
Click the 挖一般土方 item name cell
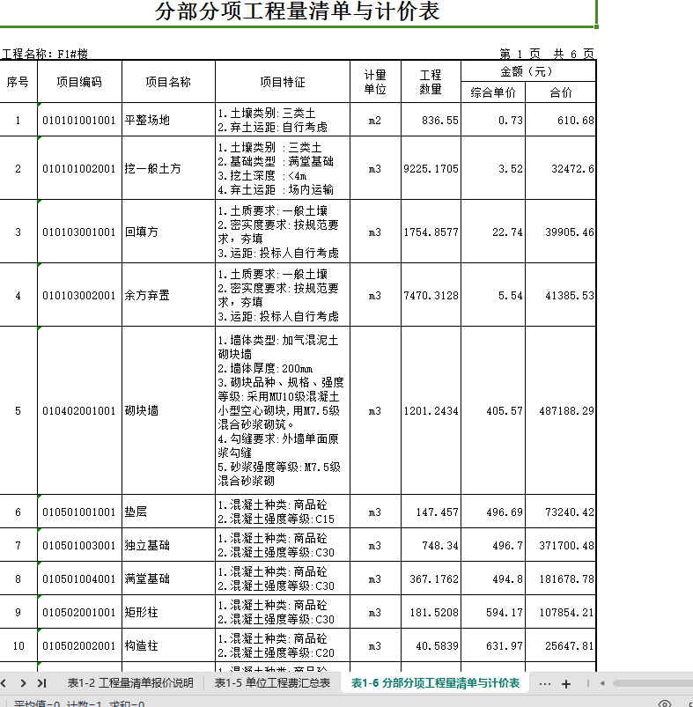pyautogui.click(x=169, y=168)
